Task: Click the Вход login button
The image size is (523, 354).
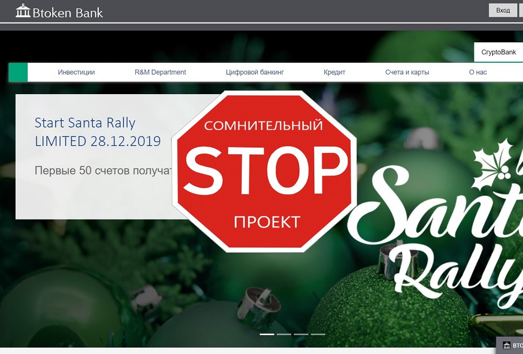Action: pos(503,10)
